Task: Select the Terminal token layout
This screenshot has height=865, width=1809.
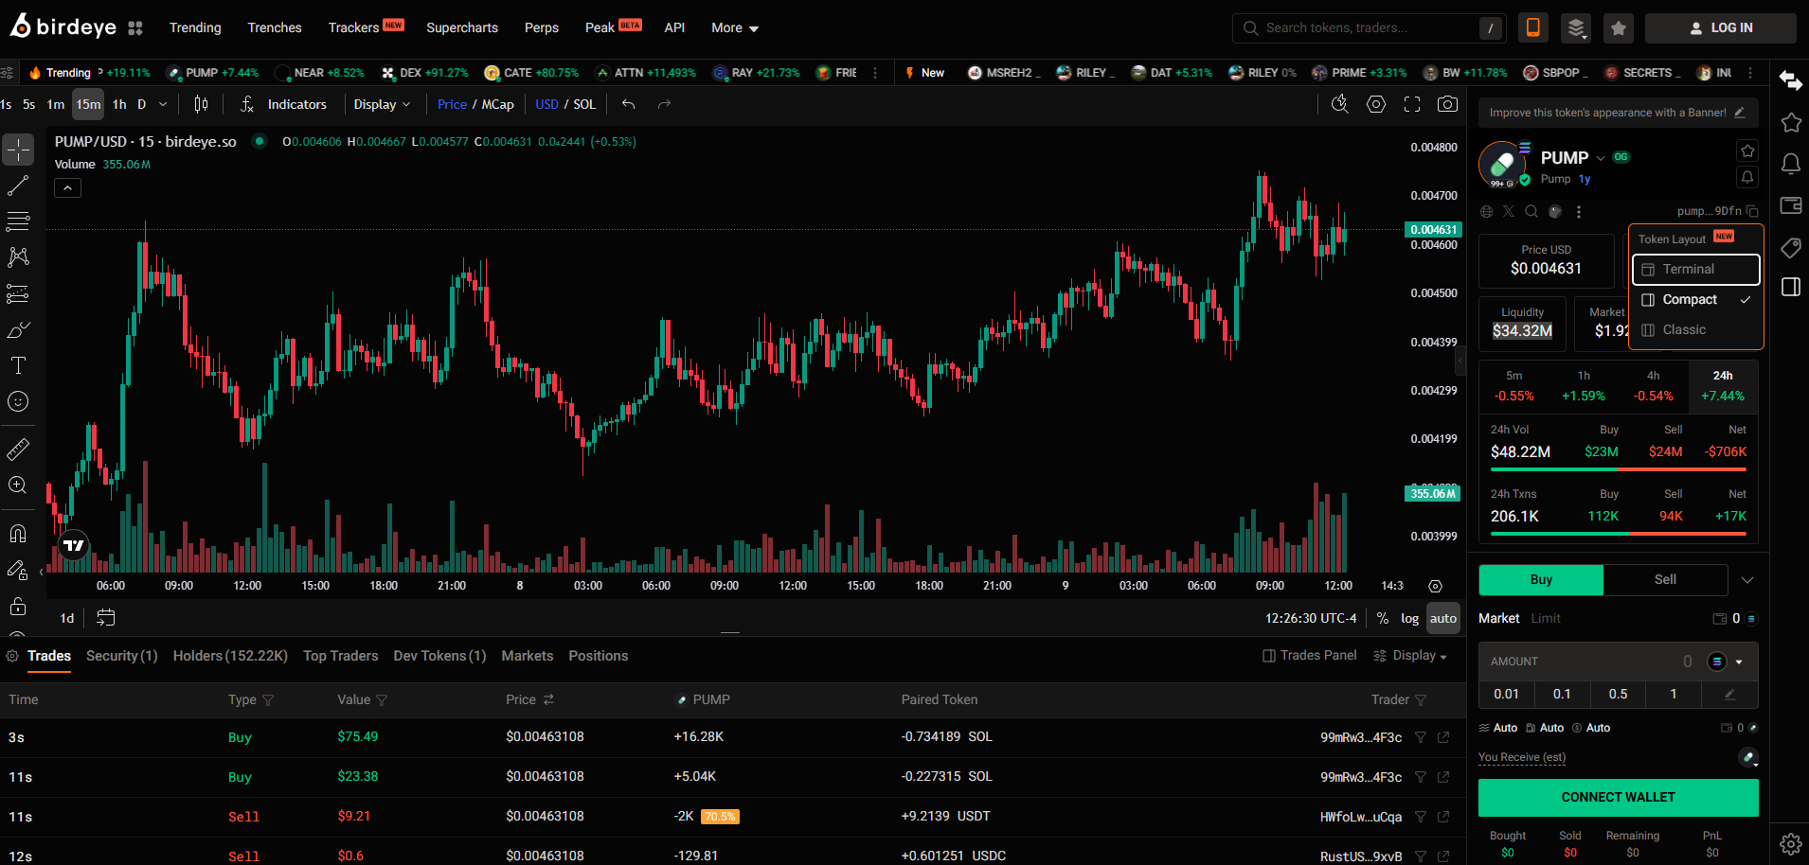Action: click(1696, 270)
